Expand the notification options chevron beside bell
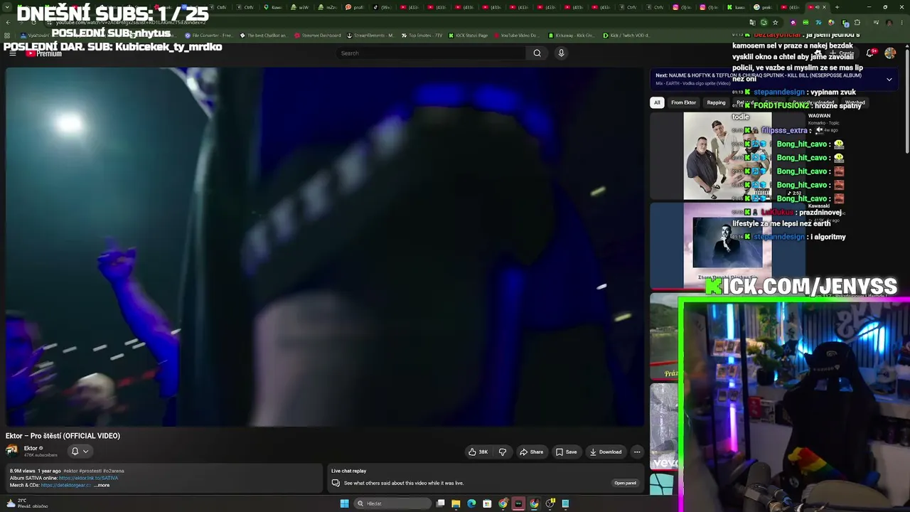Screen dimensions: 910x512 click(x=85, y=451)
